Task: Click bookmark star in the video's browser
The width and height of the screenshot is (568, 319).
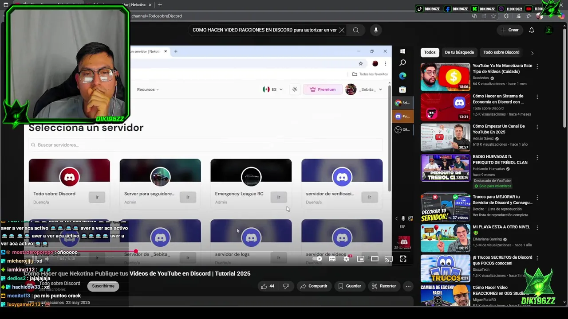Action: point(361,63)
